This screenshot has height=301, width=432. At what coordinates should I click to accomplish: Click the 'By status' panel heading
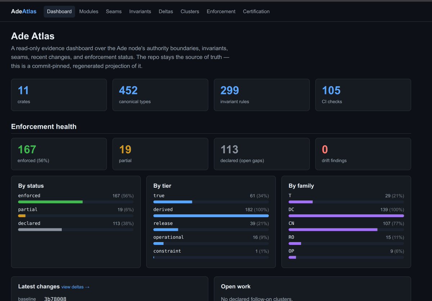point(31,186)
